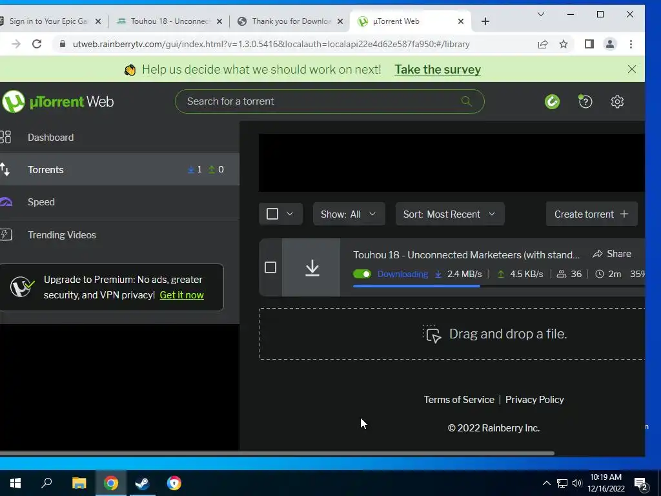Click the Windows Start button
The height and width of the screenshot is (496, 661).
click(x=15, y=483)
